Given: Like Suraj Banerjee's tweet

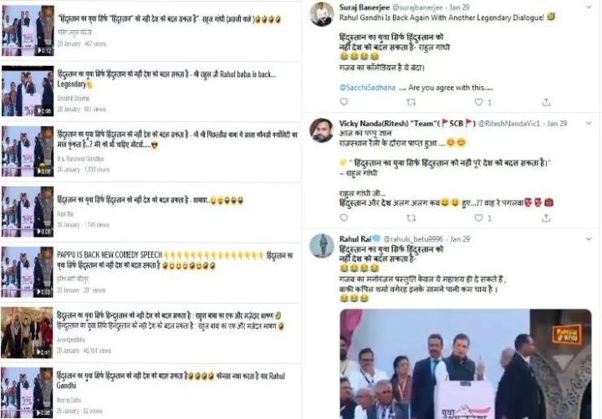Looking at the screenshot, I should point(478,102).
